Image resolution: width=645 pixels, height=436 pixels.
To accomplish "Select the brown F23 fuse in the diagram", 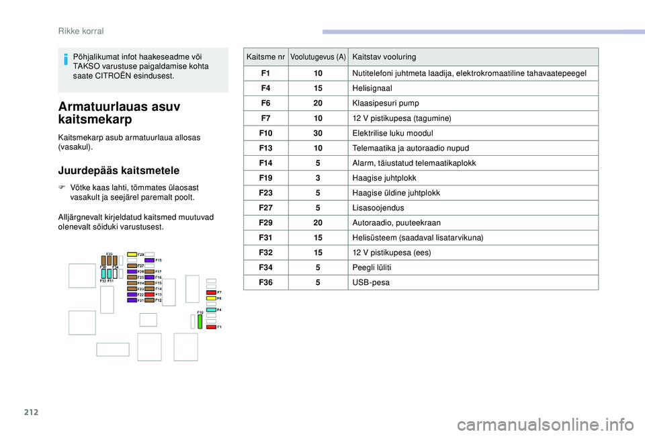I will tap(132, 289).
